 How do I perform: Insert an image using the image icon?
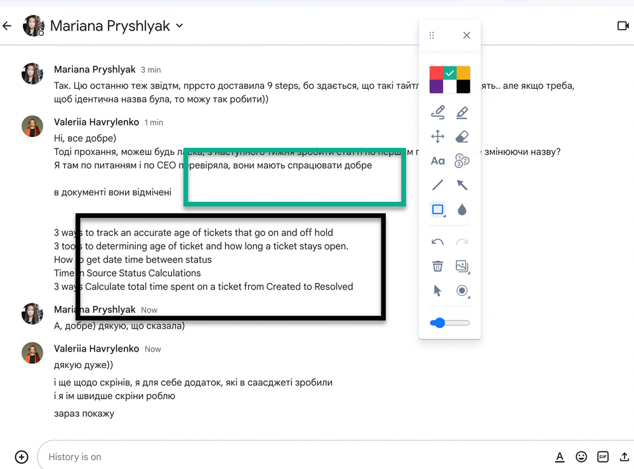click(462, 266)
